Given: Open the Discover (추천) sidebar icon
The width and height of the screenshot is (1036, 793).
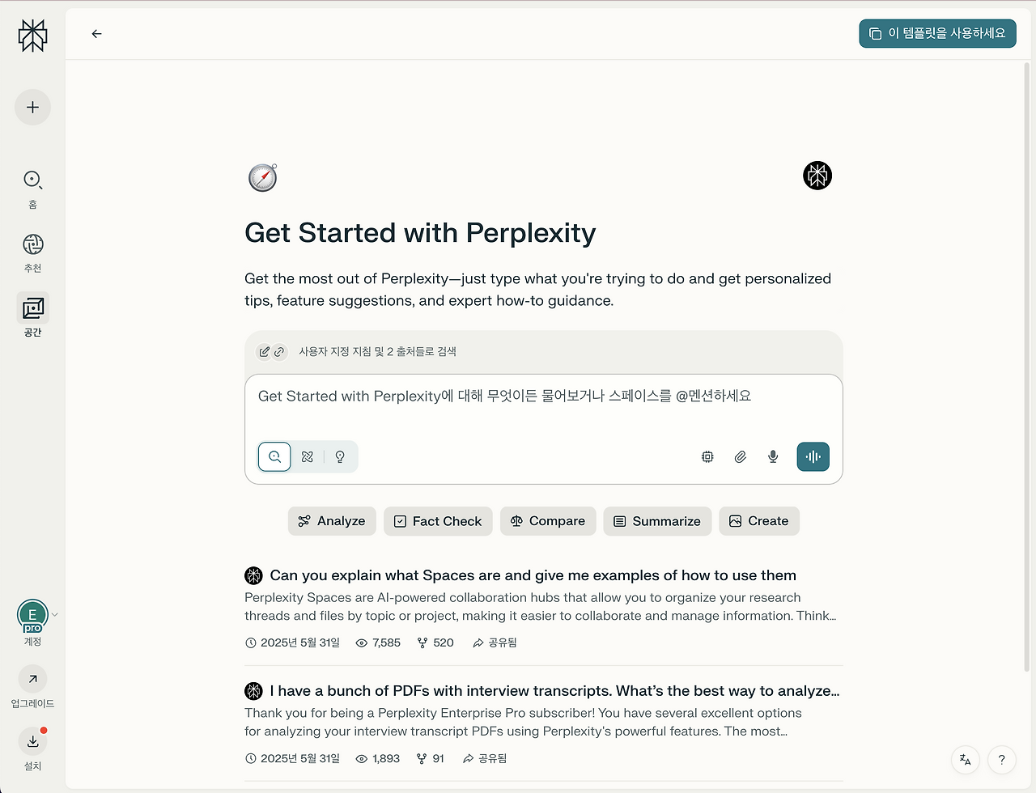Looking at the screenshot, I should (32, 244).
